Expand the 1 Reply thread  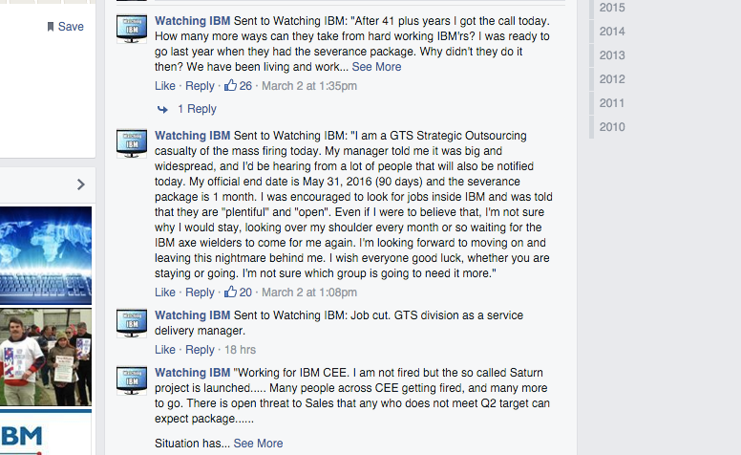coord(197,109)
